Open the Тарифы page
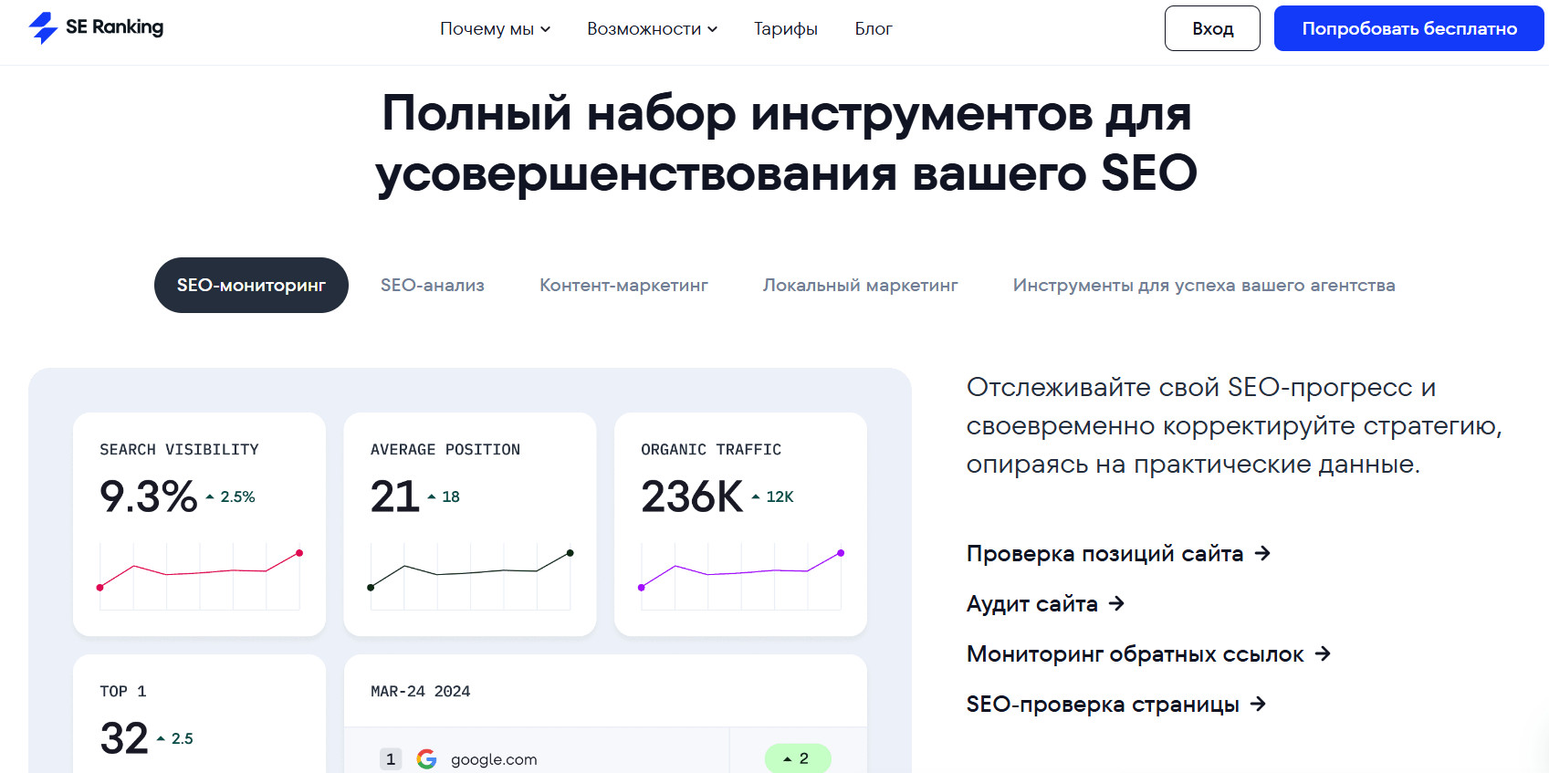1549x773 pixels. pos(786,29)
